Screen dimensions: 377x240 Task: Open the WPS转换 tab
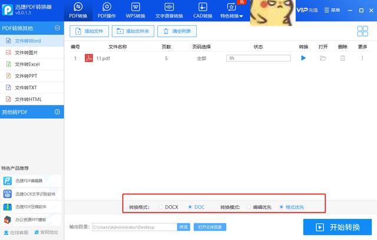tap(135, 11)
